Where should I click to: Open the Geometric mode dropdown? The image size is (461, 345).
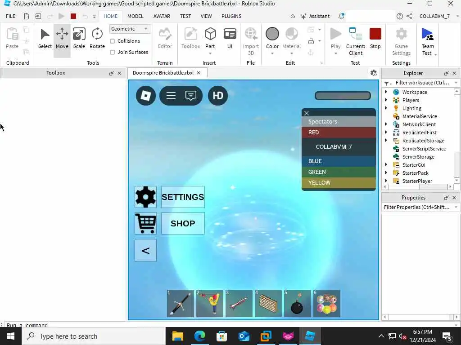(x=130, y=29)
